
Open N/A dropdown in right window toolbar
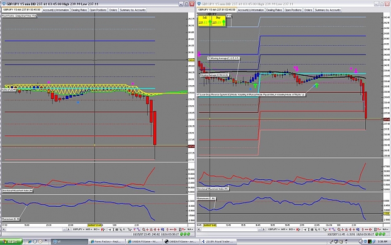point(385,229)
